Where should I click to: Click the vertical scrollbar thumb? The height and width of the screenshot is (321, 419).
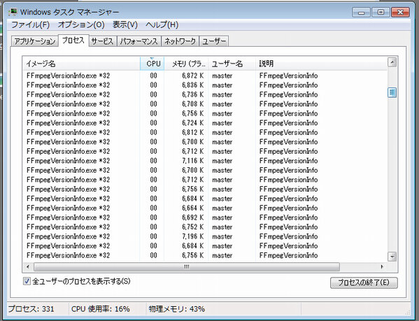point(392,93)
